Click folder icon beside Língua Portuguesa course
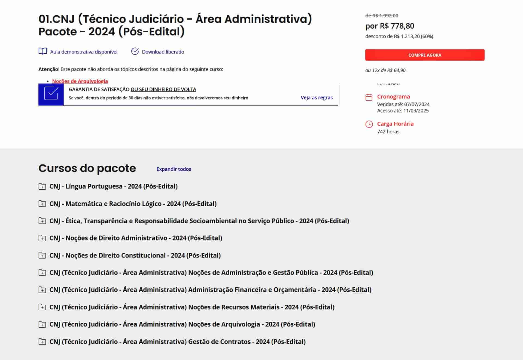523x360 pixels. coord(42,186)
